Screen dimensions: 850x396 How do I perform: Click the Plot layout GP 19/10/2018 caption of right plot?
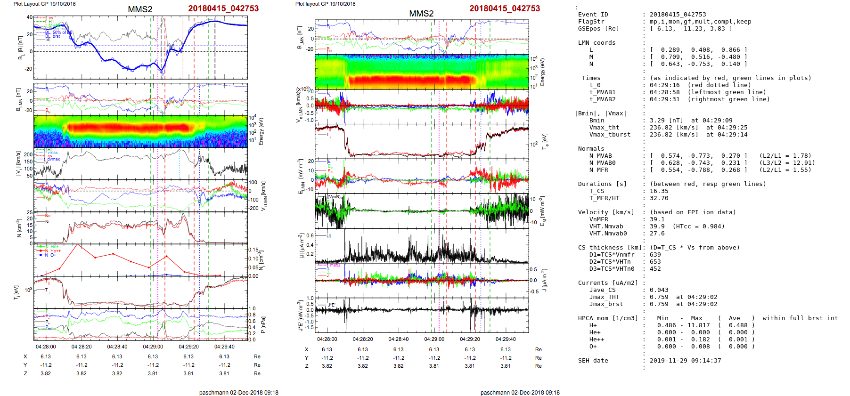326,4
